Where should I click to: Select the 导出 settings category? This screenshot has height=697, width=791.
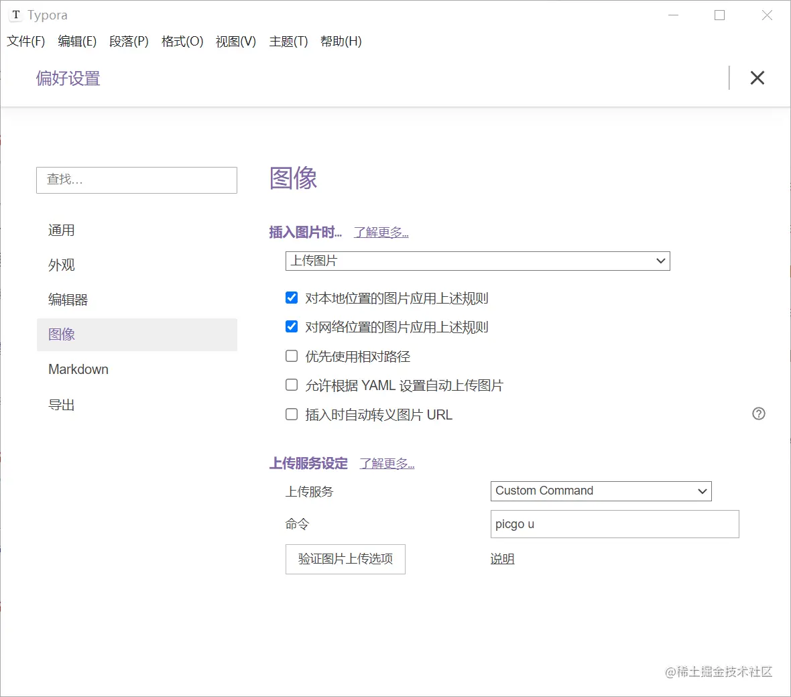click(x=137, y=405)
